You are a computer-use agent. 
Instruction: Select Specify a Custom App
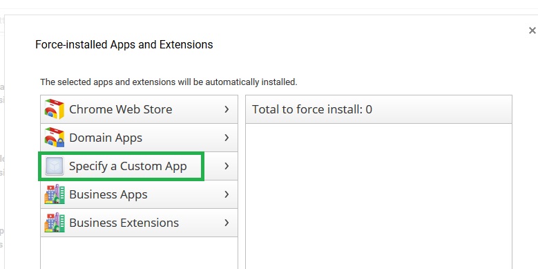(x=139, y=166)
